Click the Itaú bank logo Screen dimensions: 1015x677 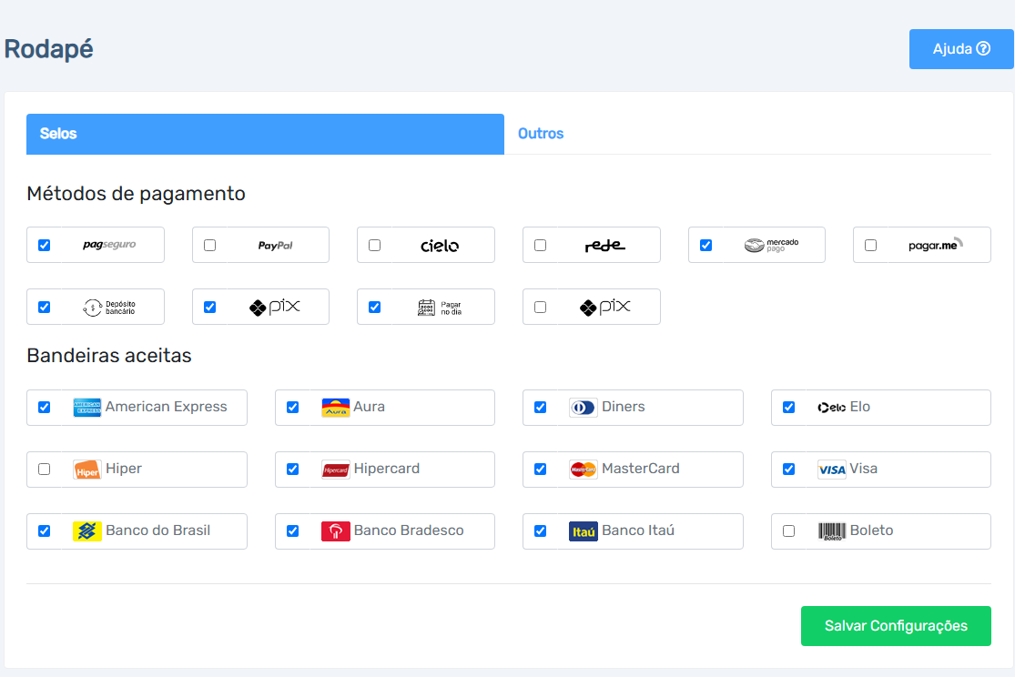(x=584, y=531)
